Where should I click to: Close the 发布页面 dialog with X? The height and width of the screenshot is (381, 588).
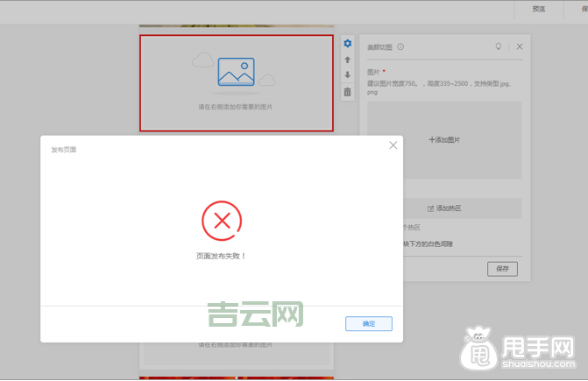click(393, 145)
